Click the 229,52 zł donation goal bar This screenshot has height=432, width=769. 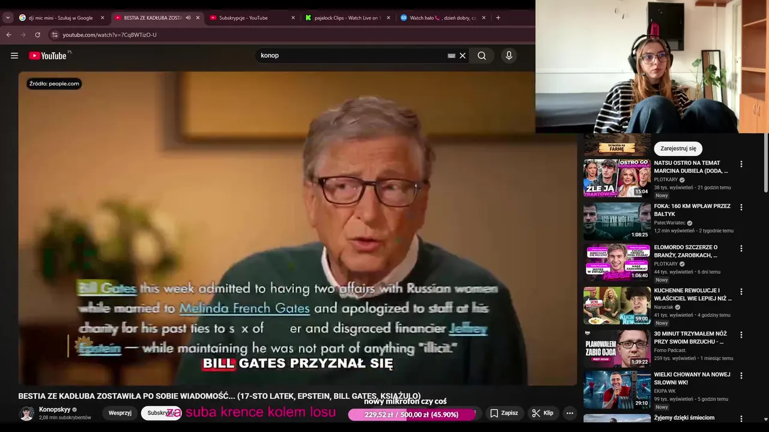pos(412,414)
